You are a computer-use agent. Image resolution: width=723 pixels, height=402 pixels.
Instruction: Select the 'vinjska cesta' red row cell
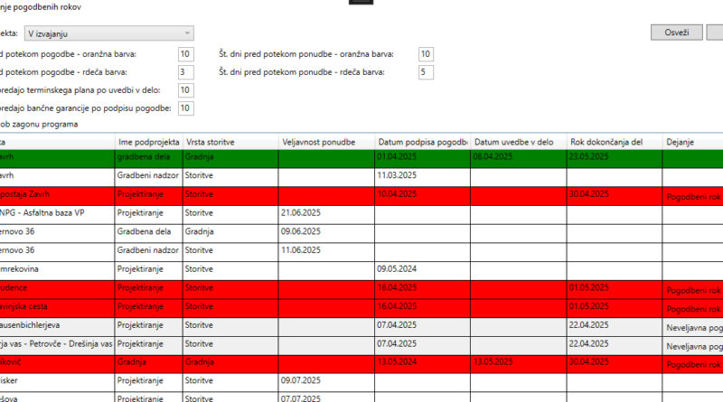click(x=57, y=308)
